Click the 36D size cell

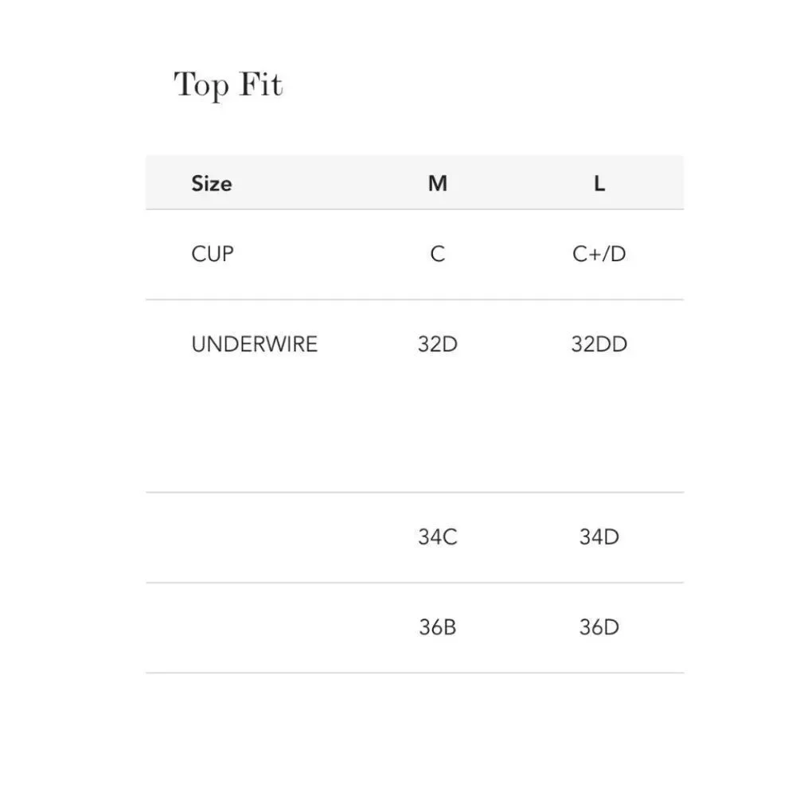coord(599,627)
